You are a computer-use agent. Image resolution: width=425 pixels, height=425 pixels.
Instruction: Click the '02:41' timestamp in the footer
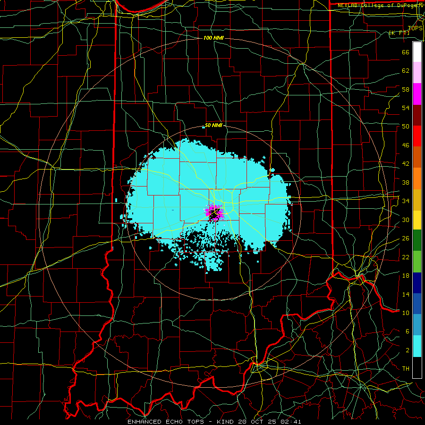click(x=291, y=422)
